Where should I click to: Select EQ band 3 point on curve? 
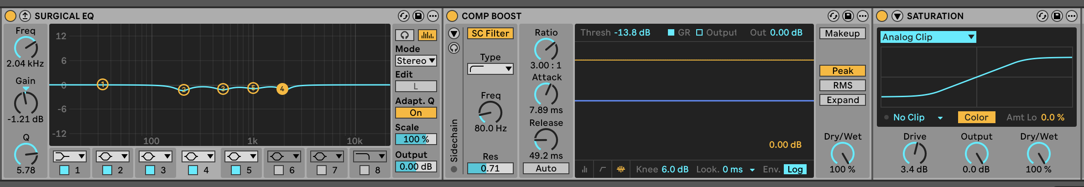(223, 88)
